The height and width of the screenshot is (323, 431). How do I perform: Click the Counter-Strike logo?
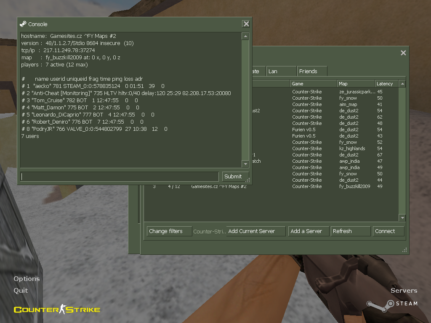point(57,309)
